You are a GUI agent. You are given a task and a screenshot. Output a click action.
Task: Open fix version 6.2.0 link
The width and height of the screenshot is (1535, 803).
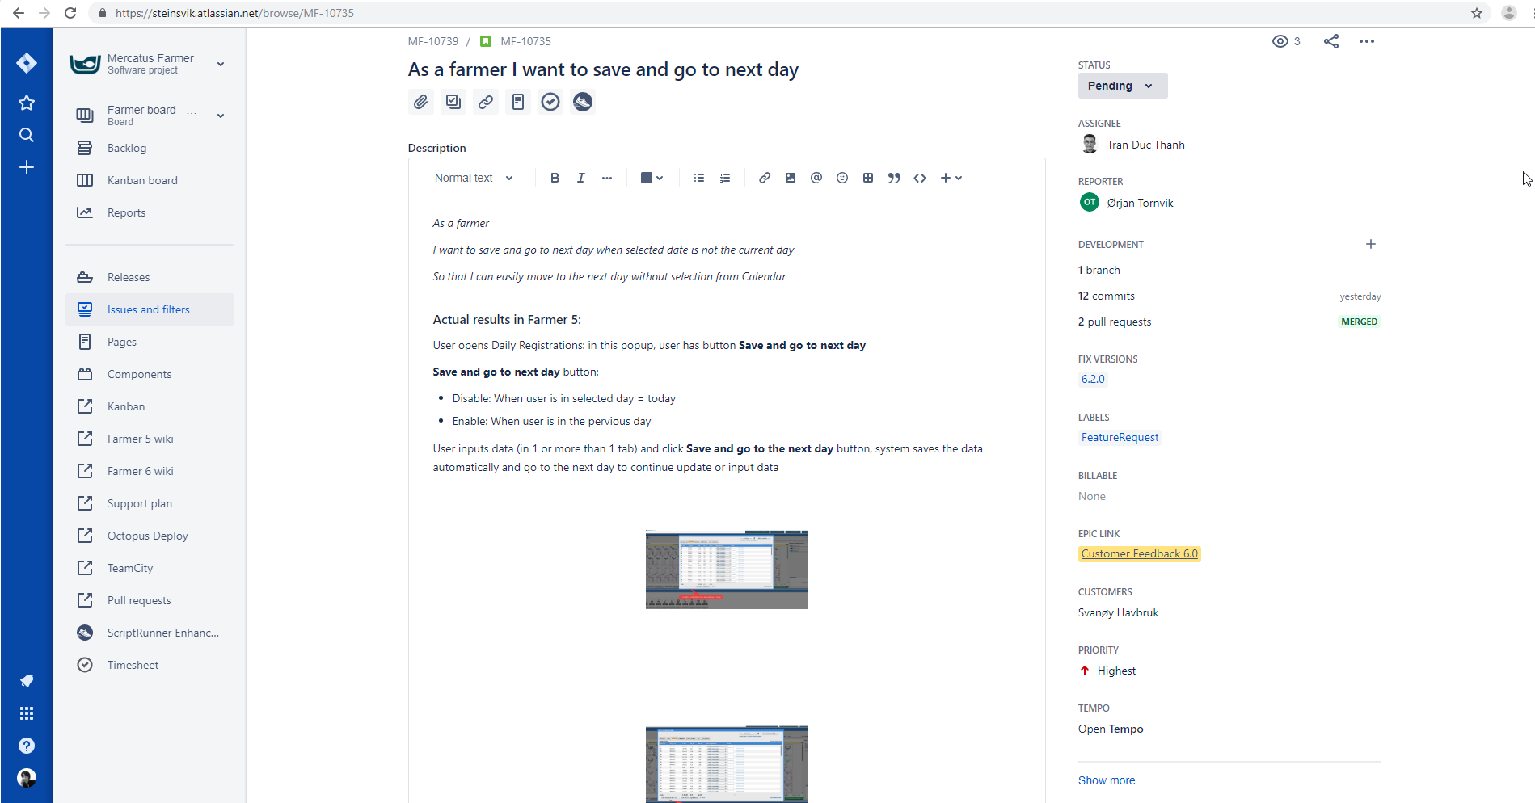click(1093, 379)
